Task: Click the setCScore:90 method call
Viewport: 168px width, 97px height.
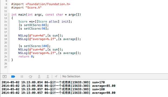Action: click(x=33, y=28)
